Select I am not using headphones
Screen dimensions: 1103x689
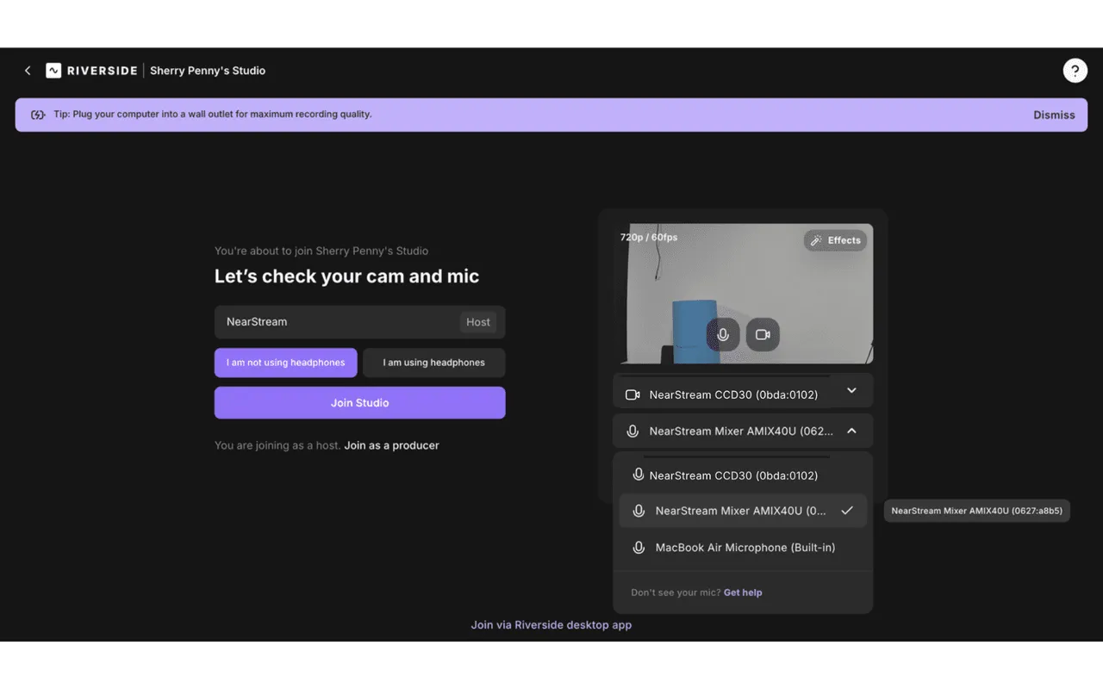[286, 363]
